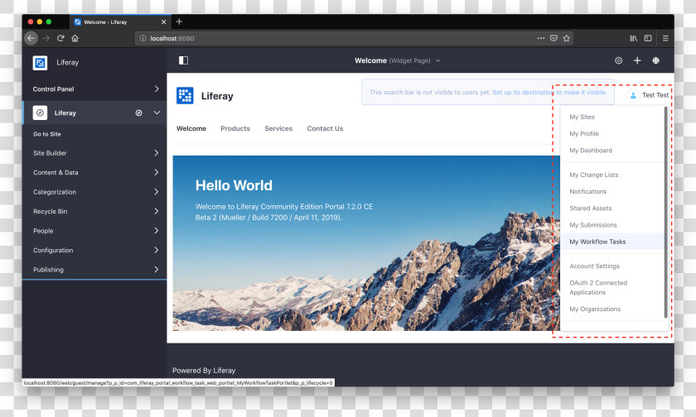Open the Contact Us navigation tab

pyautogui.click(x=325, y=128)
